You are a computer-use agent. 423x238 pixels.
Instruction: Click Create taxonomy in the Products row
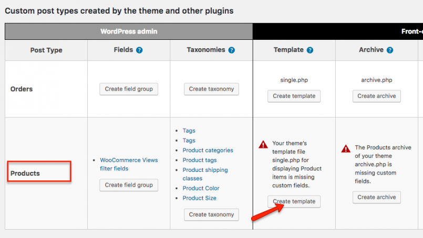[211, 214]
